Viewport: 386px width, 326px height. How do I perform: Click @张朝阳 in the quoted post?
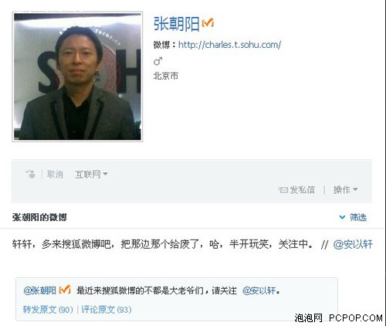tap(39, 290)
